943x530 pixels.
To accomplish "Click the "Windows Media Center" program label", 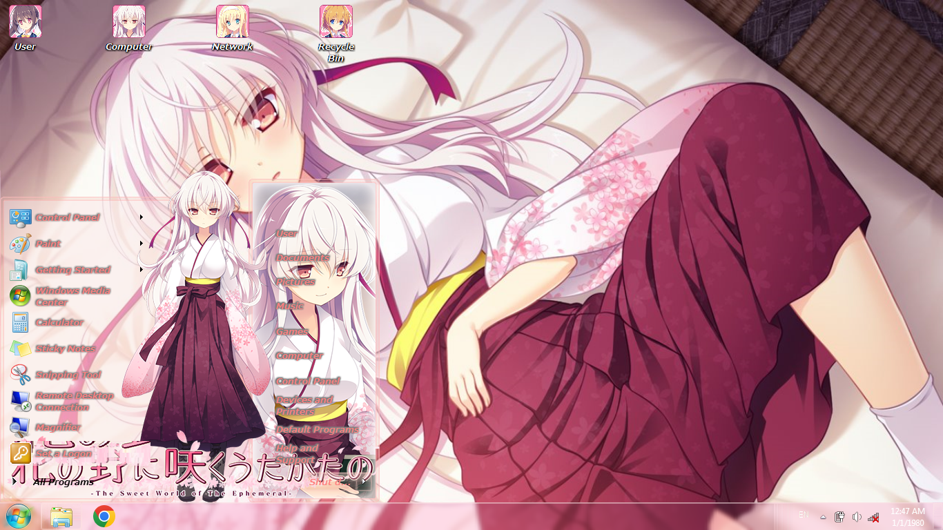I will pyautogui.click(x=72, y=296).
